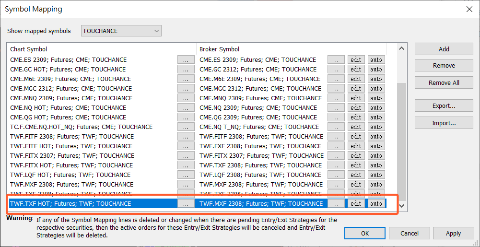Browse broker symbol for CME.GC 2312
The height and width of the screenshot is (247, 480).
point(336,70)
